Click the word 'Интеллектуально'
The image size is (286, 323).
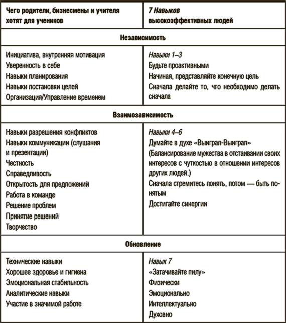[173, 304]
